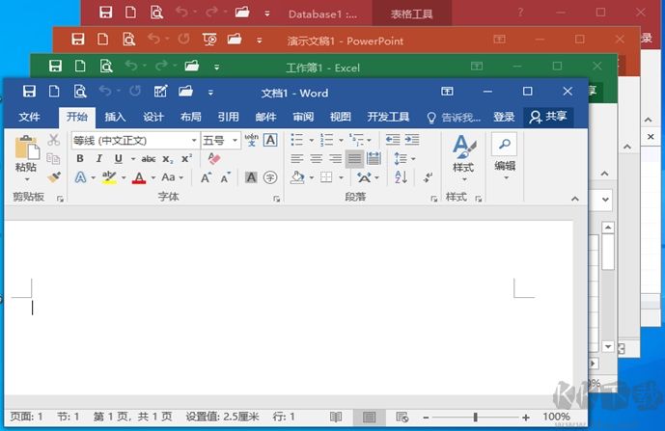Viewport: 665px width, 431px height.
Task: Click the Save icon in Word title bar
Action: pos(29,93)
